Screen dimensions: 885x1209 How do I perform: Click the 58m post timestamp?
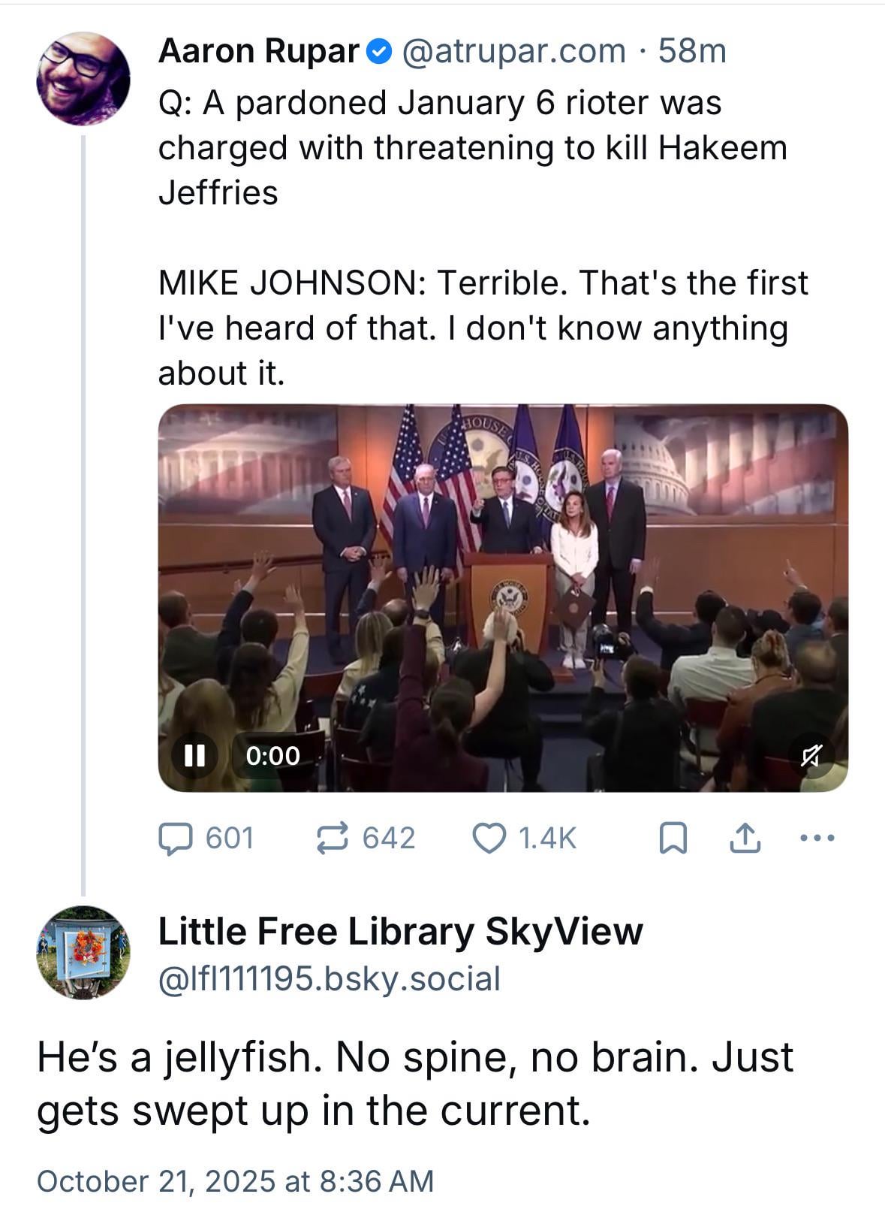[x=691, y=51]
